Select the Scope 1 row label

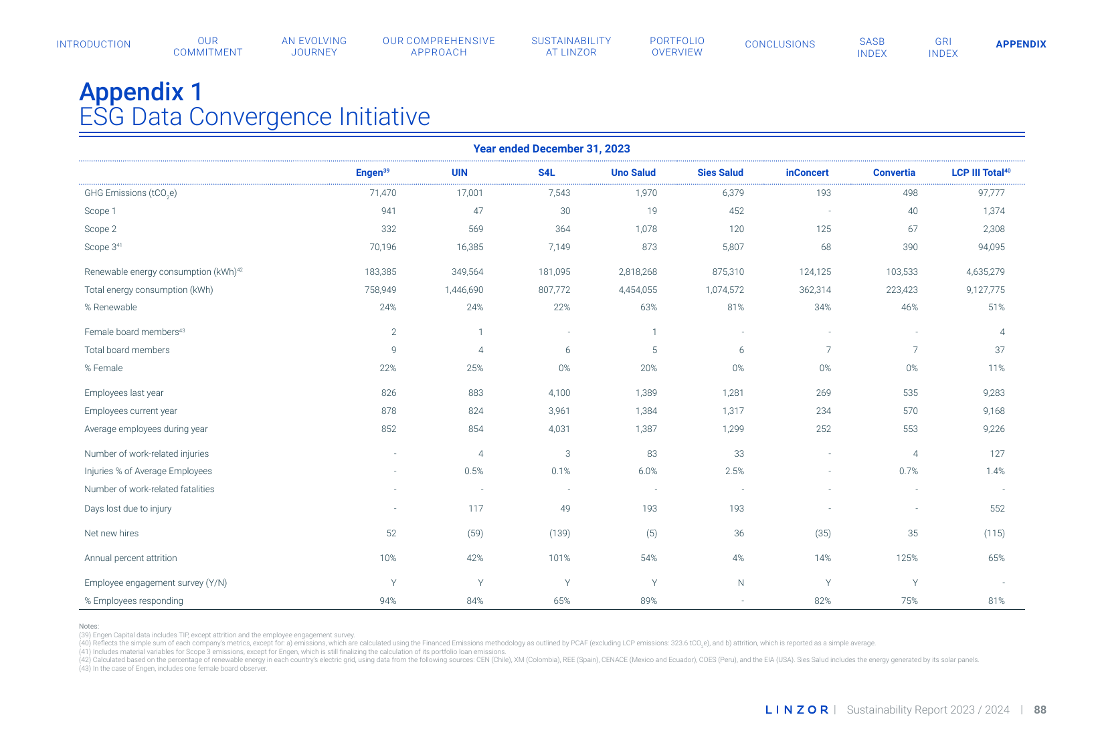(100, 211)
